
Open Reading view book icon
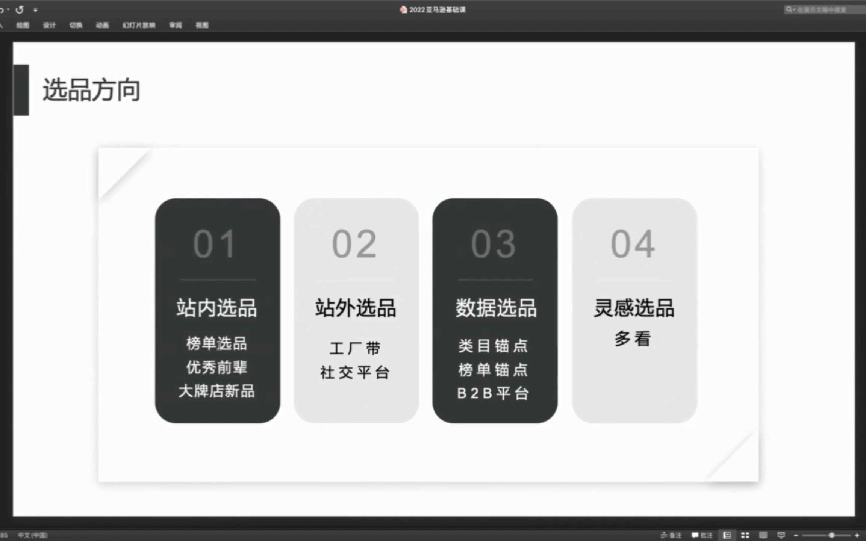coord(763,535)
